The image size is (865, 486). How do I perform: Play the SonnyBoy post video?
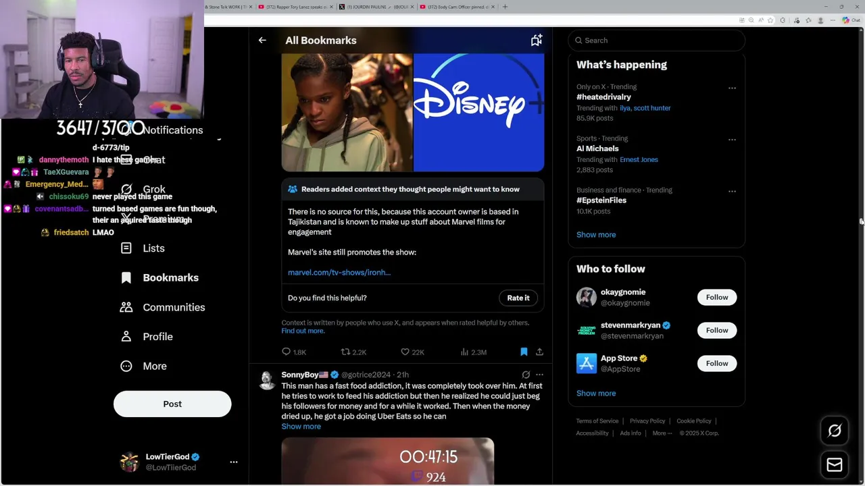(387, 461)
